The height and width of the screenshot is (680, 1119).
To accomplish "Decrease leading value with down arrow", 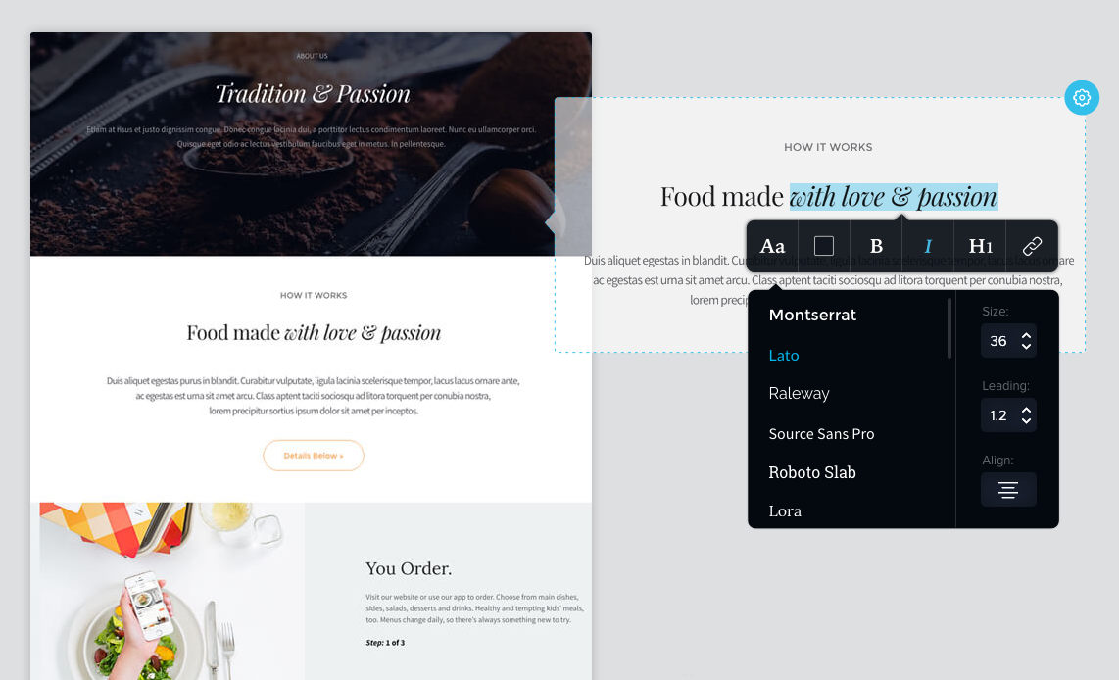I will 1026,421.
